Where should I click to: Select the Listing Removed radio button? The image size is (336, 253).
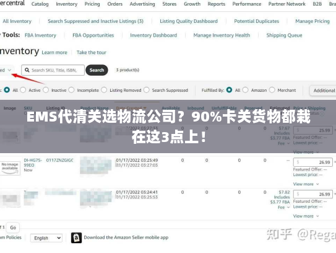click(x=104, y=90)
